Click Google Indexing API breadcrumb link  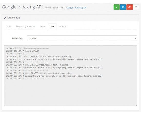coord(76,8)
